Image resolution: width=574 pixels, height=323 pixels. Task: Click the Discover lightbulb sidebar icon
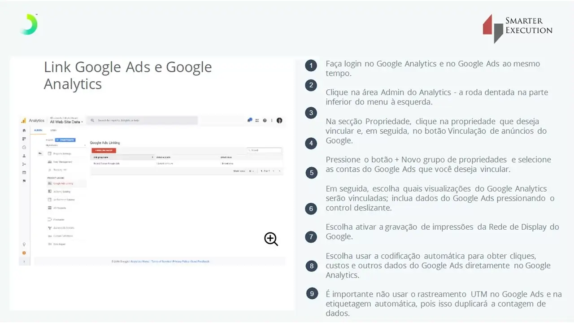[x=24, y=244]
